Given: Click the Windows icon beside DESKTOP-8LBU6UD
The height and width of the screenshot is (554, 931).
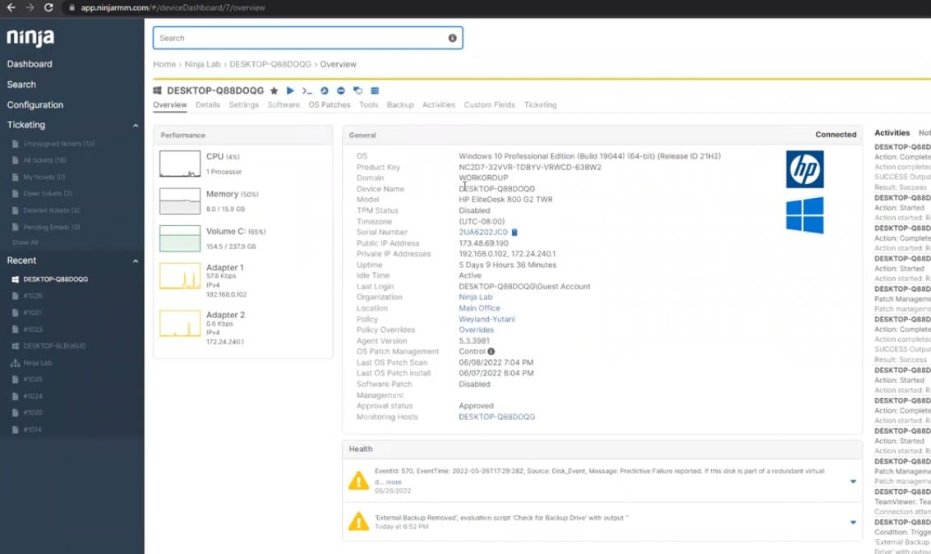Looking at the screenshot, I should click(16, 345).
